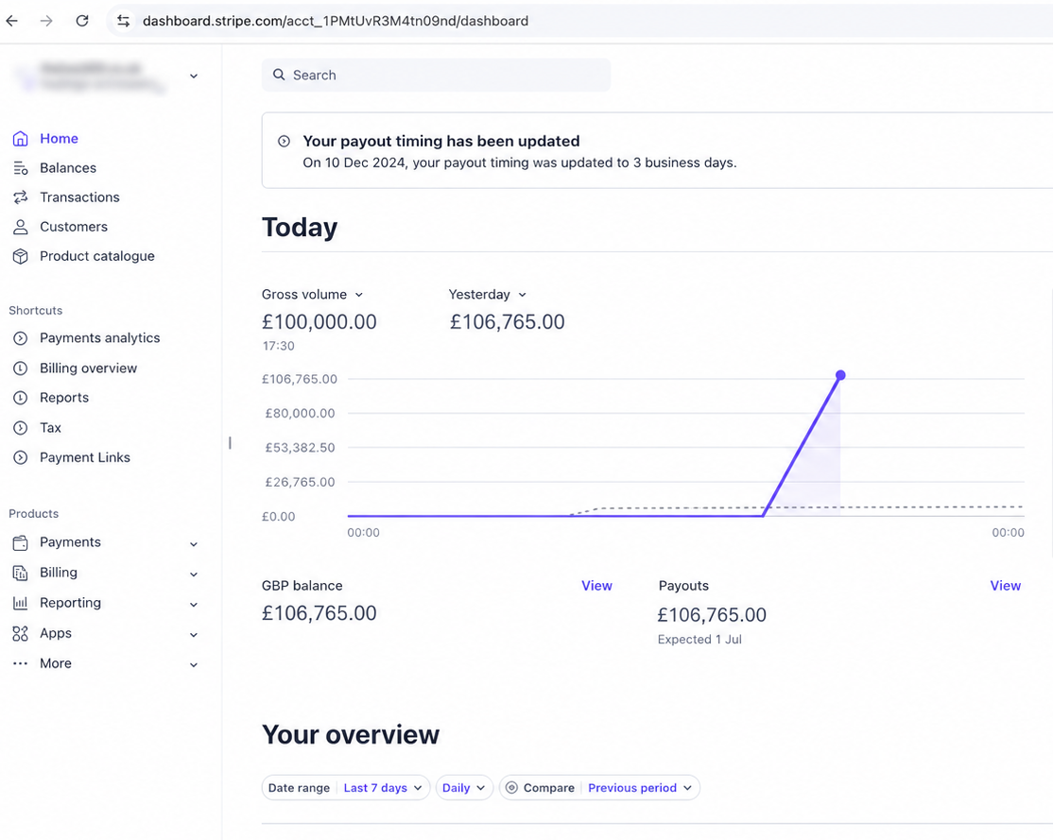Click the Home house icon in sidebar

(21, 138)
